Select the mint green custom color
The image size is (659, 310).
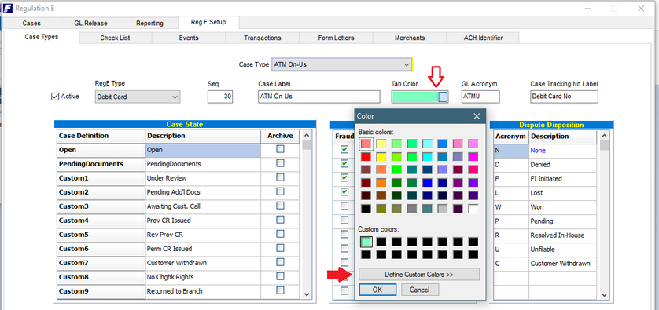[x=366, y=242]
